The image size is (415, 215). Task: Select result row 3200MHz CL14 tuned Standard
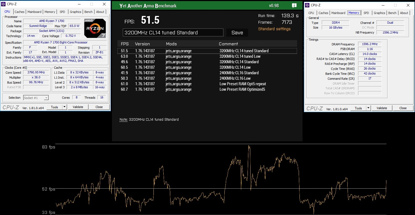click(207, 51)
